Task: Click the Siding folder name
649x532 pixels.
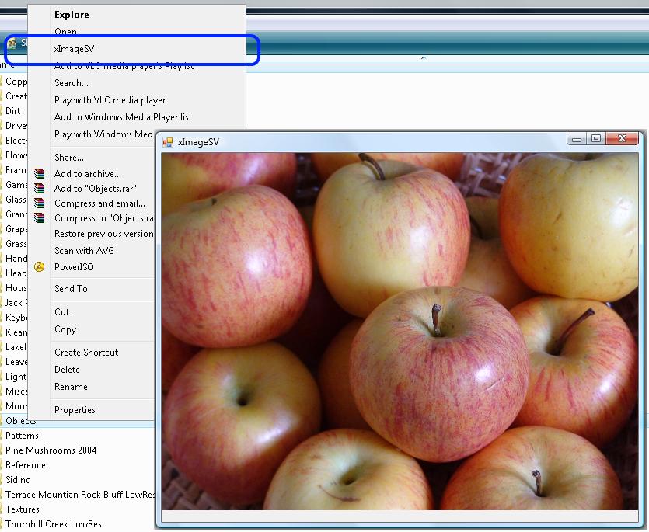Action: tap(18, 480)
